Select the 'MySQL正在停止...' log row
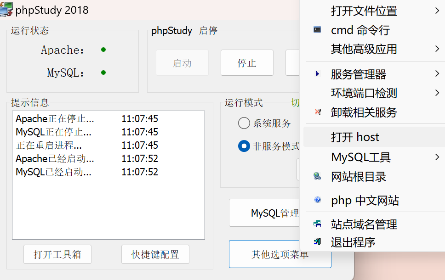Viewport: 445px width, 280px height. point(108,132)
